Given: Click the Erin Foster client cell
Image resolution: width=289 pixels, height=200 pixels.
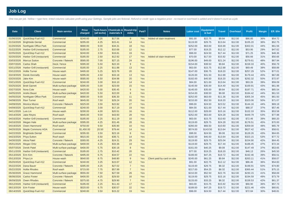Looking at the screenshot, I should [38, 188].
